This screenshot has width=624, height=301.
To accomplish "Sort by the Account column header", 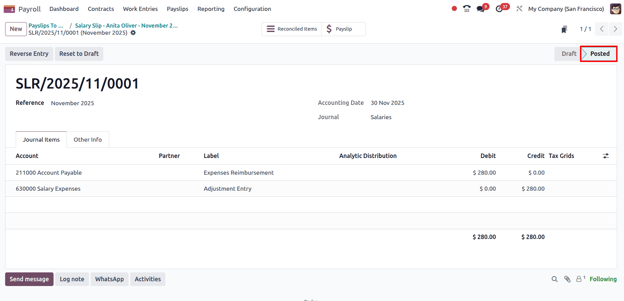I will (x=27, y=156).
